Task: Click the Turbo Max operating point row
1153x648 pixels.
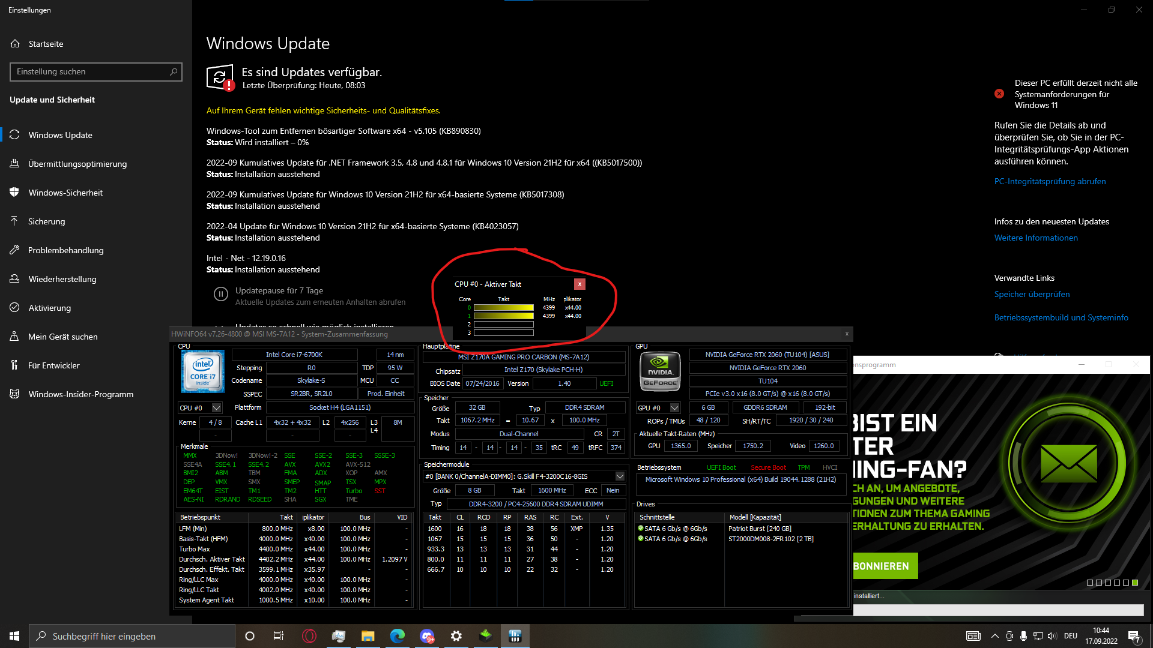Action: (294, 549)
